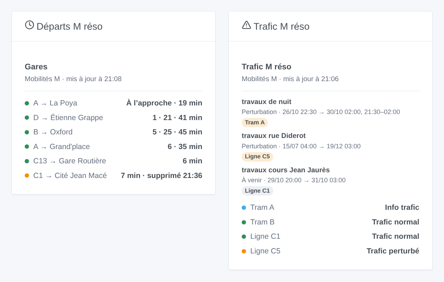Click 'Trafic normal' for Tram B
The image size is (444, 282).
click(396, 222)
